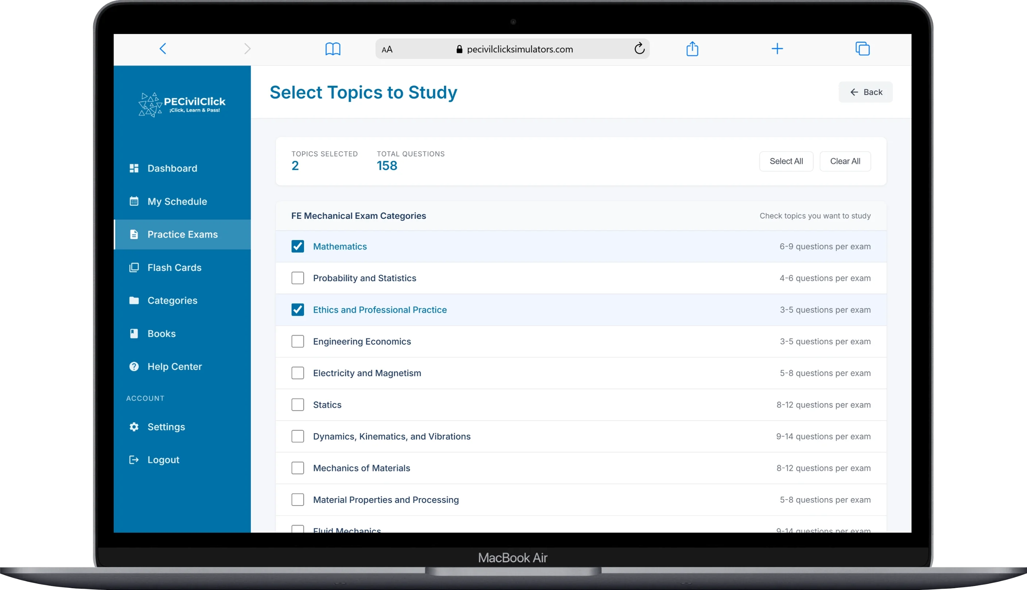Click the Select All button

pyautogui.click(x=786, y=161)
